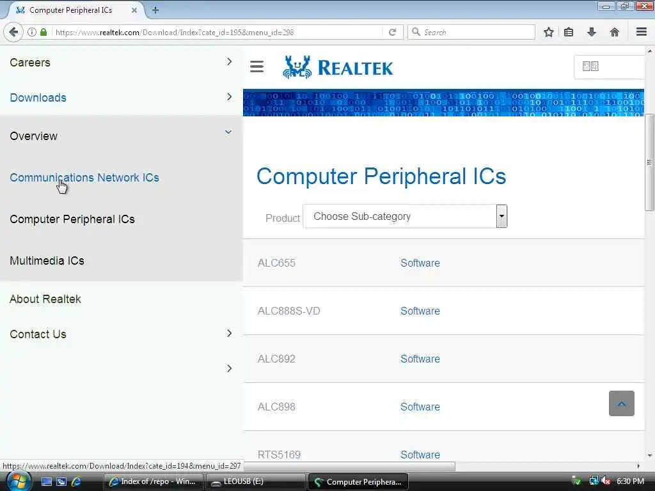Open the Firefox hamburger menu
Screen dimensions: 655x491
coord(642,32)
